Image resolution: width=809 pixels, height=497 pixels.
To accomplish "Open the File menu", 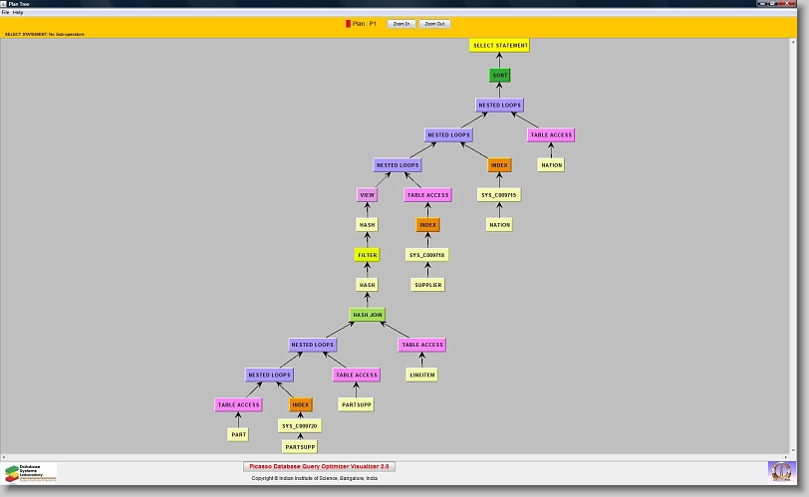I will pyautogui.click(x=5, y=12).
